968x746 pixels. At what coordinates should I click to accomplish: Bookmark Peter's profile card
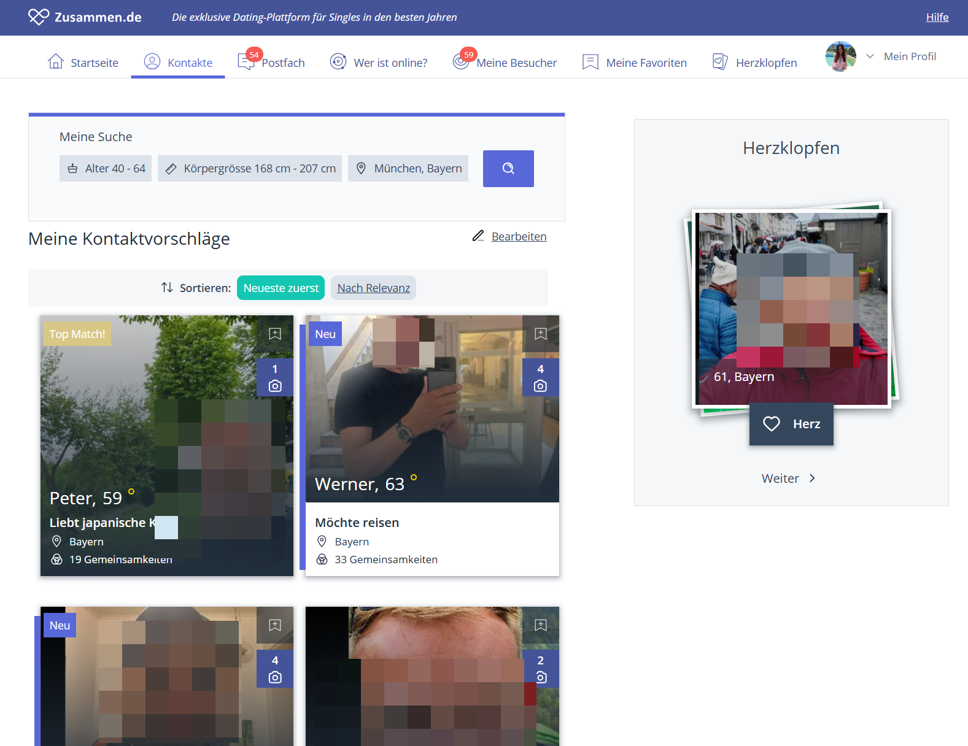coord(275,334)
